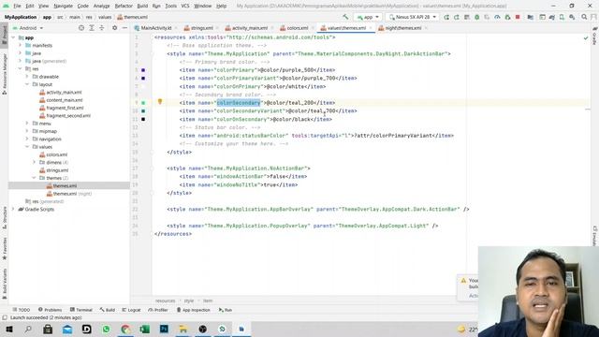The image size is (599, 337).
Task: Open File Explorer from the taskbar
Action: [183, 329]
